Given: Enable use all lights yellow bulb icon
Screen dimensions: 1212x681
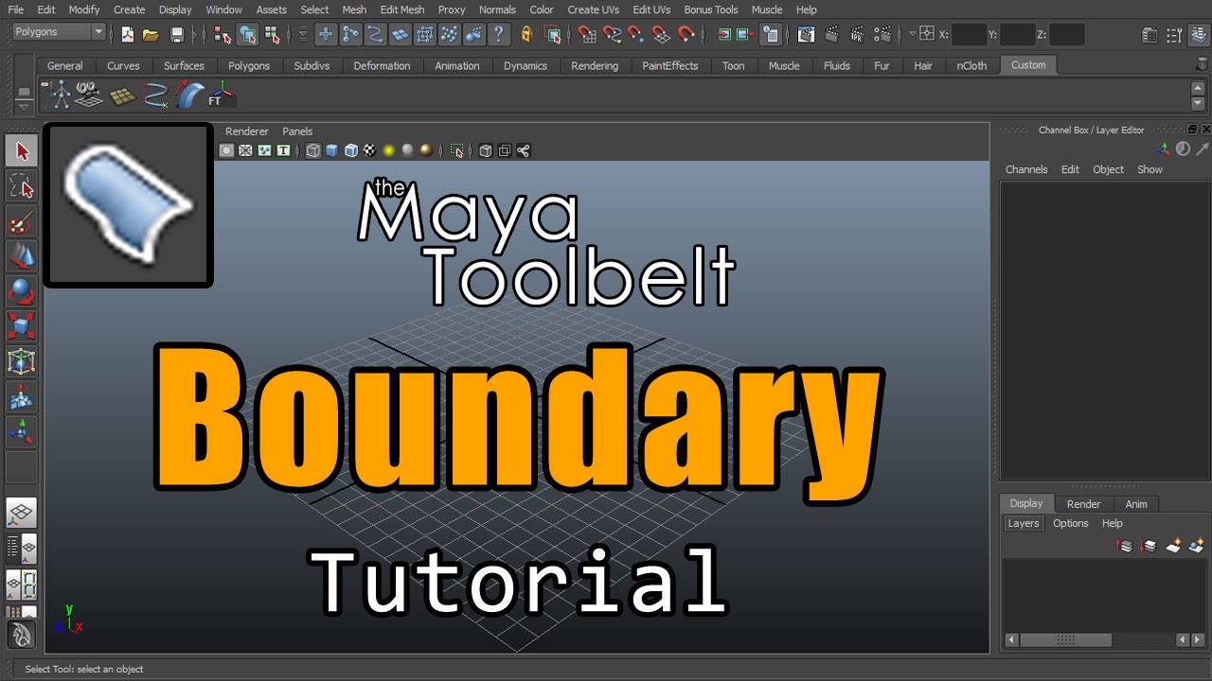Looking at the screenshot, I should pos(388,150).
